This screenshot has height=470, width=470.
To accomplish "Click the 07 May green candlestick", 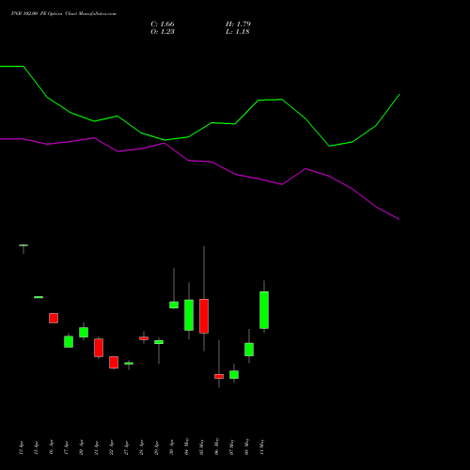I will tap(234, 375).
